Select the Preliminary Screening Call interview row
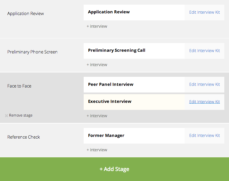This screenshot has width=229, height=181. coord(134,51)
